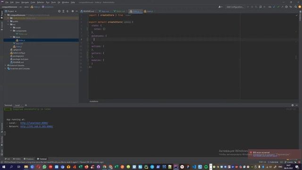Collapse the src folder

8,25
